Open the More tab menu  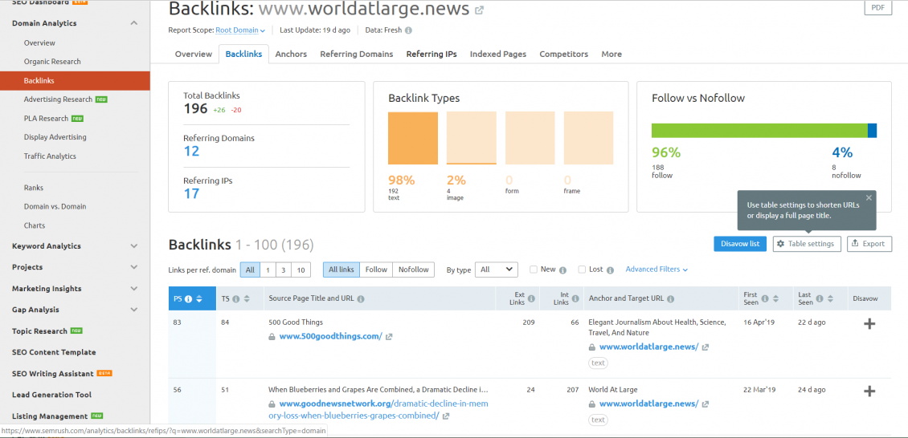click(x=611, y=54)
